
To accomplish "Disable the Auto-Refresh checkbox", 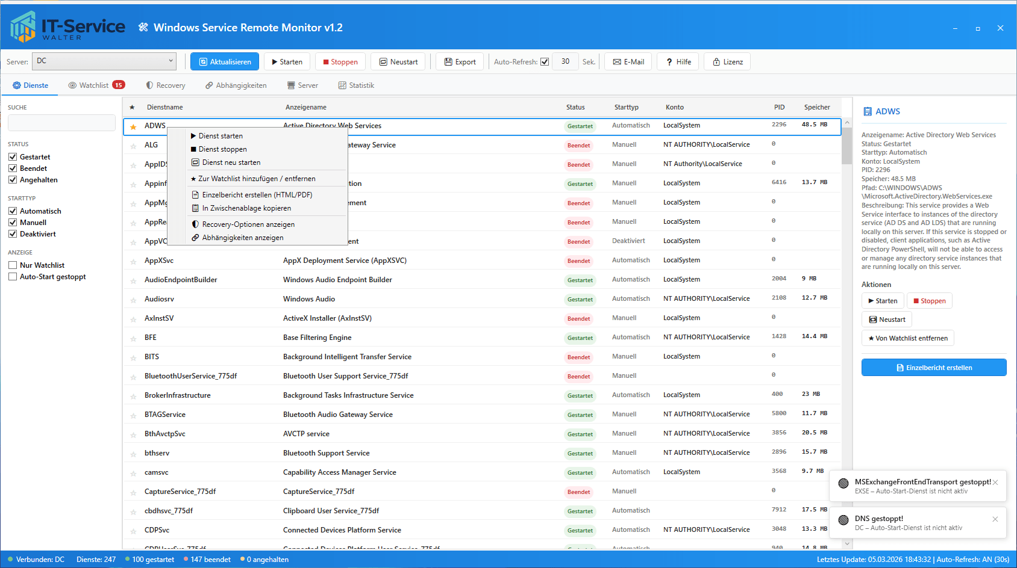I will click(545, 62).
